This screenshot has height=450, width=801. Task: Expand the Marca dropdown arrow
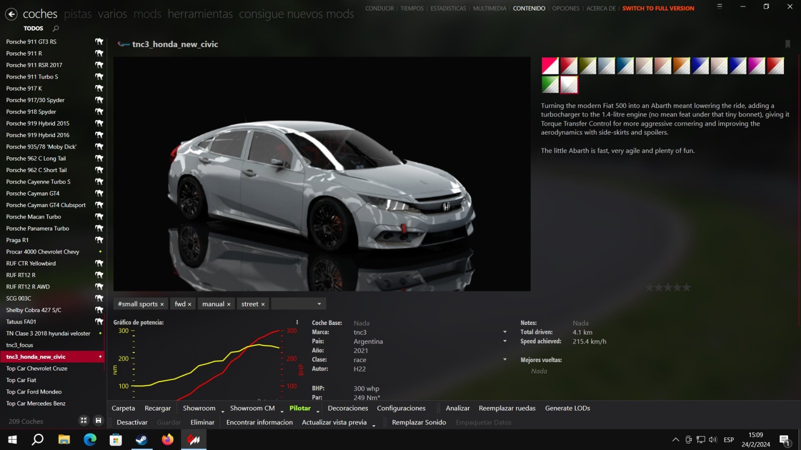pyautogui.click(x=505, y=332)
